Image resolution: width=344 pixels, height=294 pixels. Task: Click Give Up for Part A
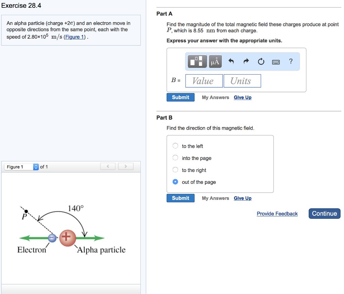click(243, 97)
